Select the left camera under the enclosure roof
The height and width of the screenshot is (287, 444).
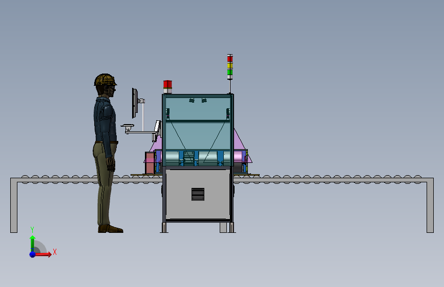tap(192, 100)
